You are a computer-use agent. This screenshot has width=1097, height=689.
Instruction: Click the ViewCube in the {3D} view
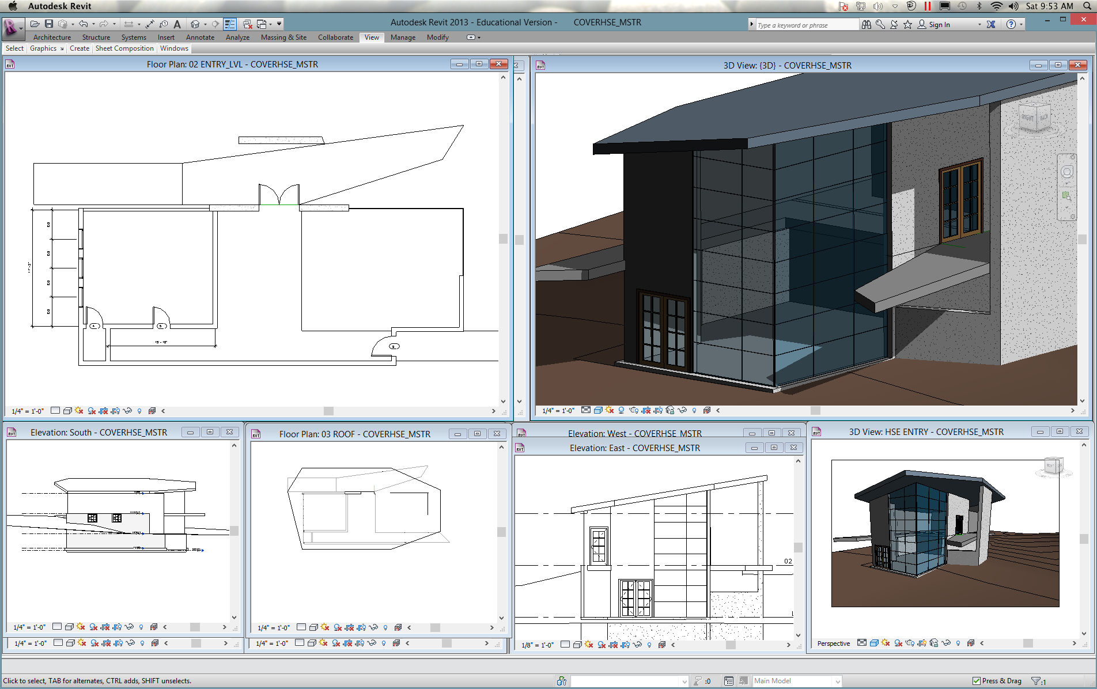pos(1035,118)
